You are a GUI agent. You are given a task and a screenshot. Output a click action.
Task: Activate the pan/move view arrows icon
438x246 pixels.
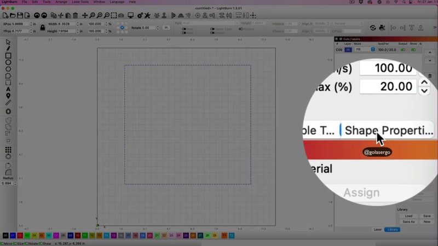84,15
